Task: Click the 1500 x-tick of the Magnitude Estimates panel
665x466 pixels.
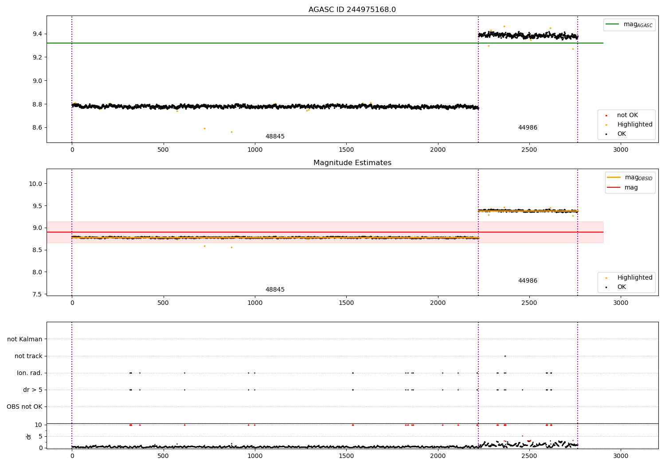Action: [346, 303]
